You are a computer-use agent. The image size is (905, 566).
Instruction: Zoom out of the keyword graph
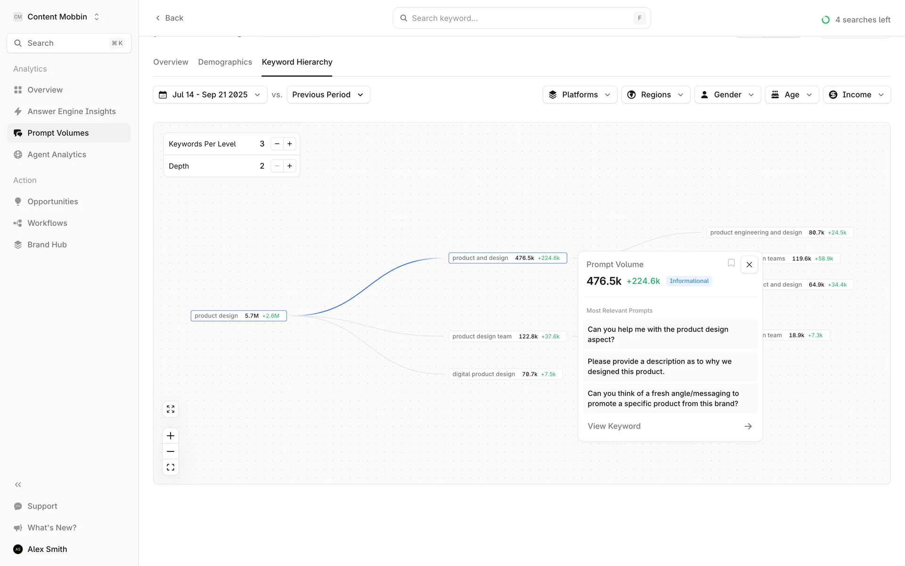point(171,451)
